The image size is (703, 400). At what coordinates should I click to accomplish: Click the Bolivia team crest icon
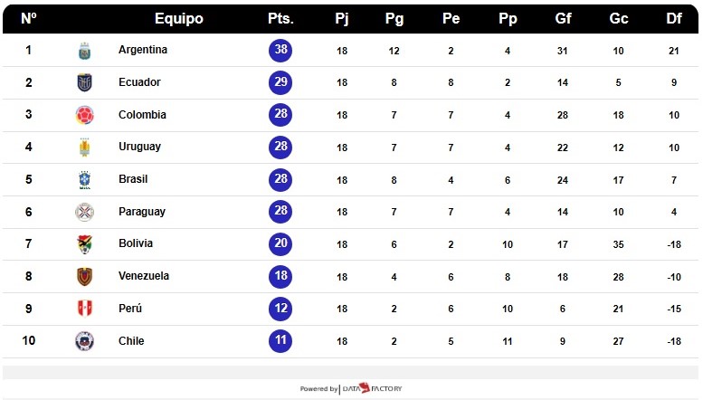tap(84, 244)
